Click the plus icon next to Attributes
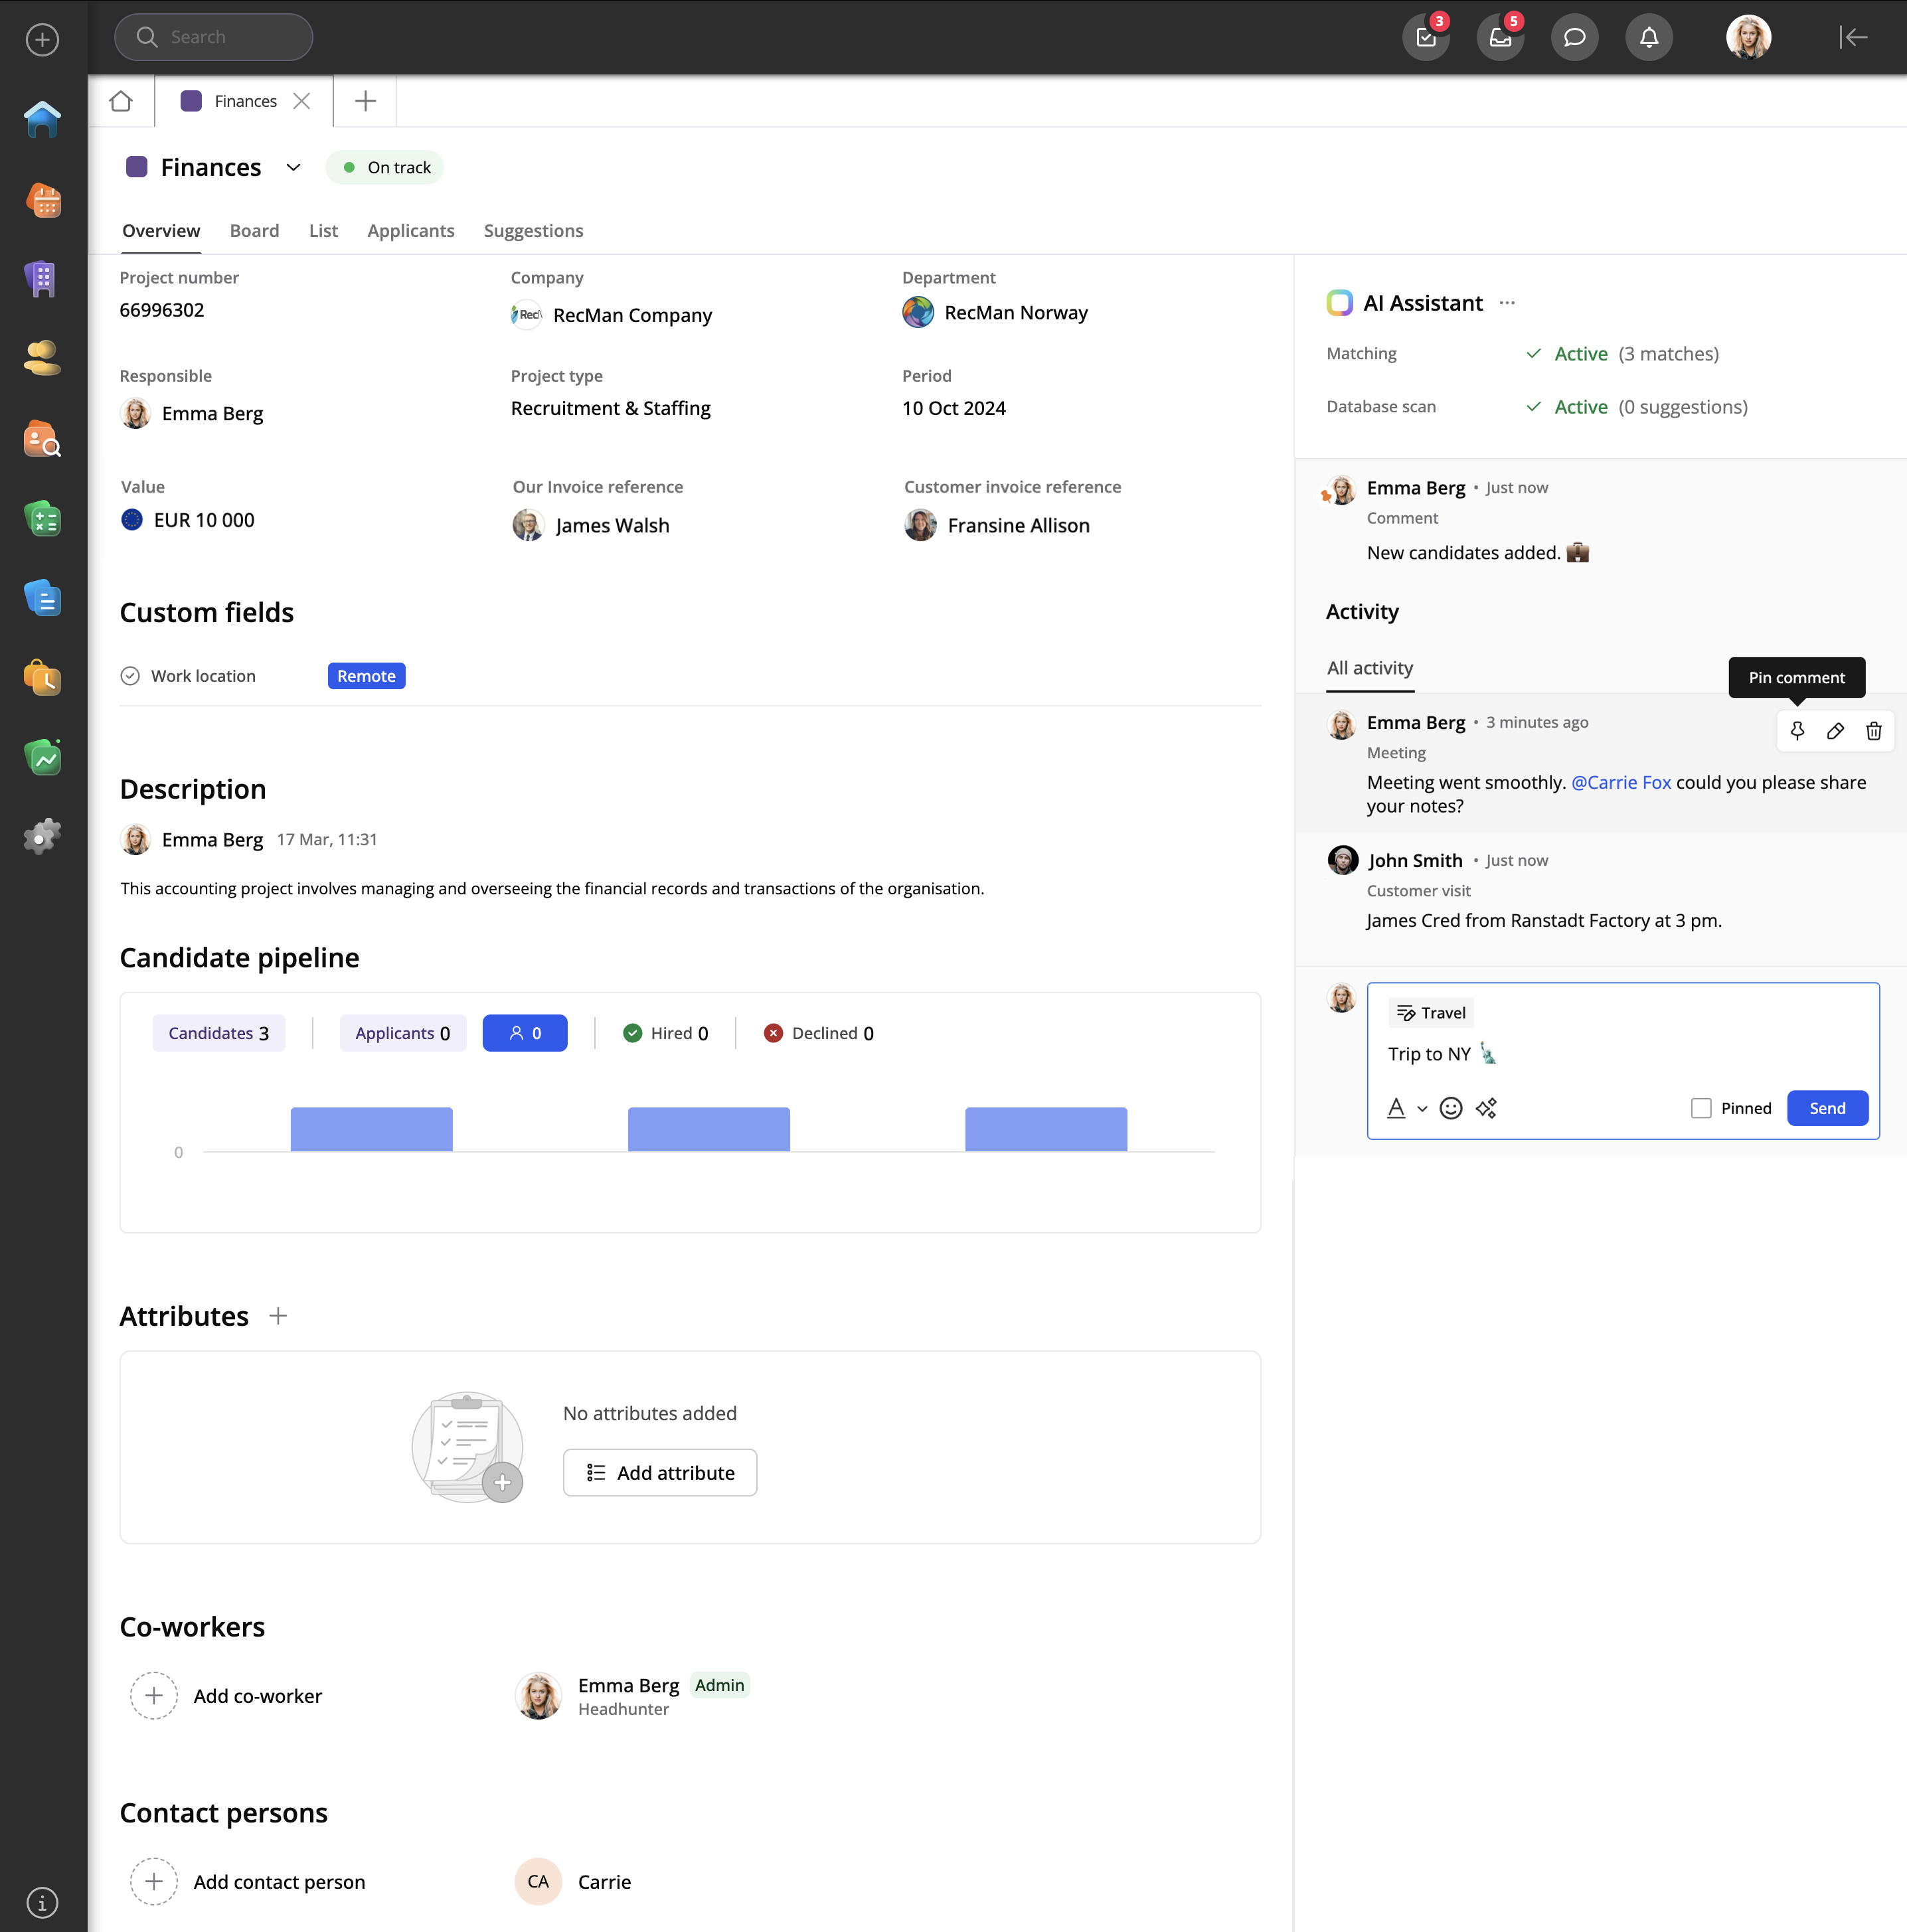The width and height of the screenshot is (1907, 1932). [x=278, y=1316]
